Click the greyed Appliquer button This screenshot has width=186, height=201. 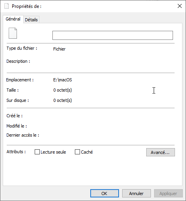(x=168, y=193)
